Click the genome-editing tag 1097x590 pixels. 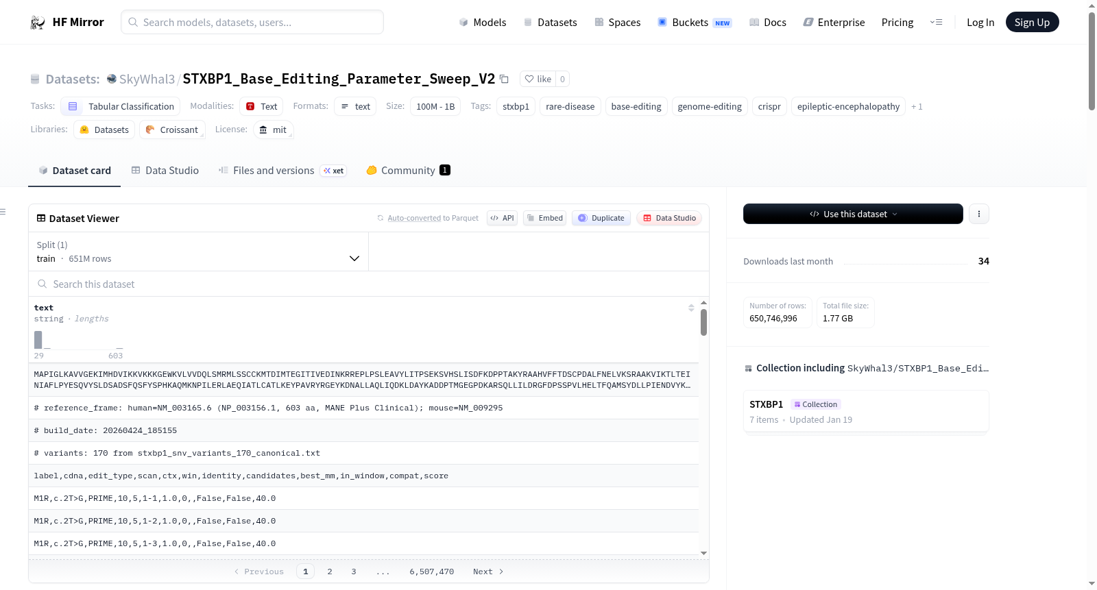pos(710,106)
